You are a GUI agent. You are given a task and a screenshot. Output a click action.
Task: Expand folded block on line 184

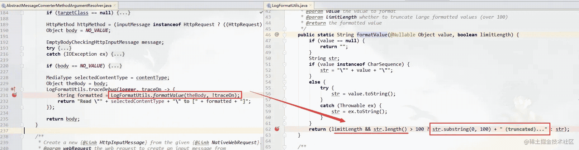pos(22,13)
